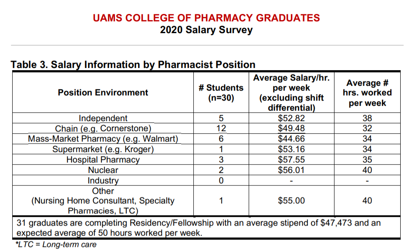Select the Average Salary/hr. column header
Screen dimensions: 412x250
tap(291, 92)
